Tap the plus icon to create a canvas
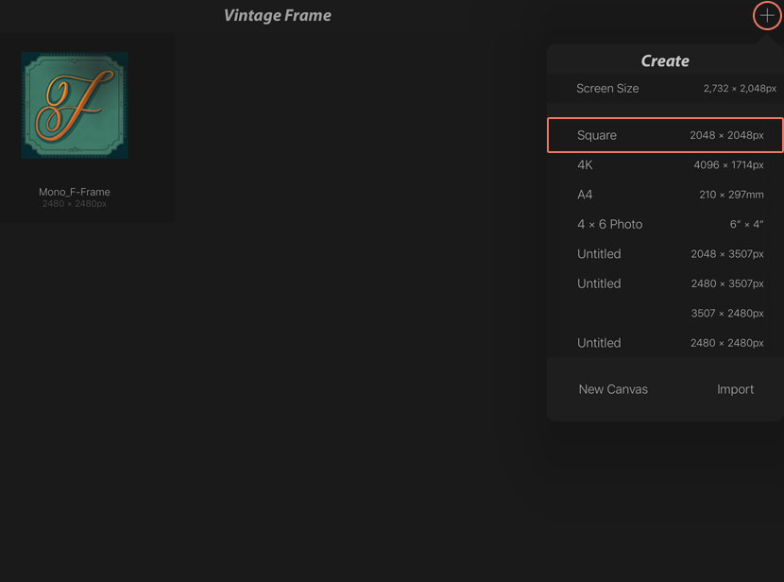784x582 pixels. click(767, 16)
